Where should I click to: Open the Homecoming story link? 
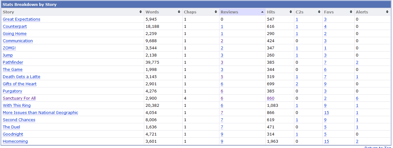click(15, 141)
